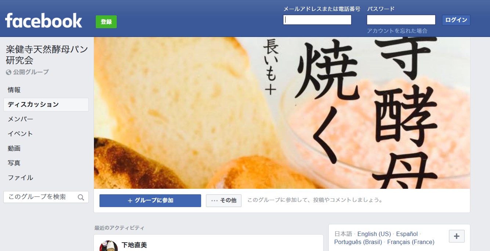
Task: Click the globe icon beside 公開グループ
Action: pyautogui.click(x=9, y=72)
